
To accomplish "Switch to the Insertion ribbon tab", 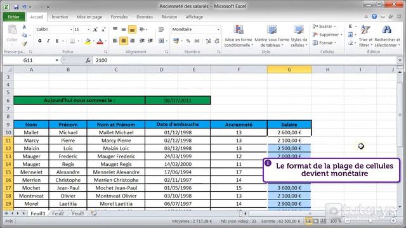I will point(60,17).
